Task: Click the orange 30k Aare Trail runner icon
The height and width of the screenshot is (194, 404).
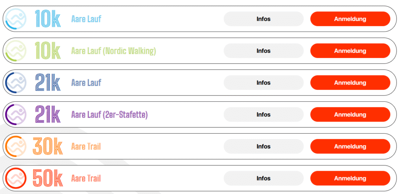Action: tap(16, 147)
